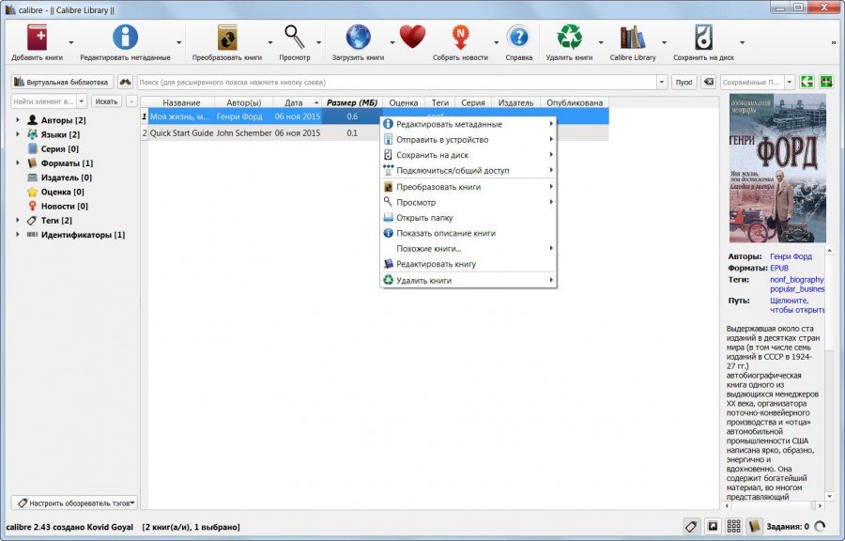Select Отправить в устройство menu entry
This screenshot has height=541, width=845.
(469, 140)
